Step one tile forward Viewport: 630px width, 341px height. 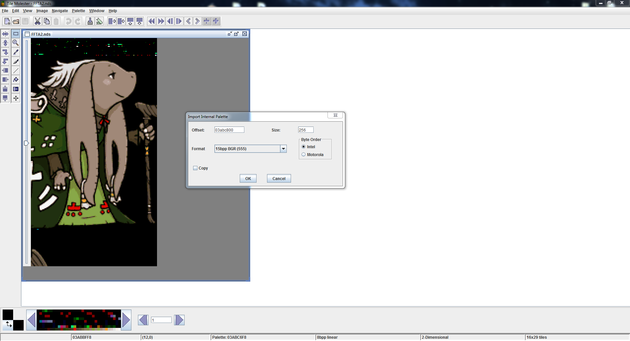click(x=197, y=21)
